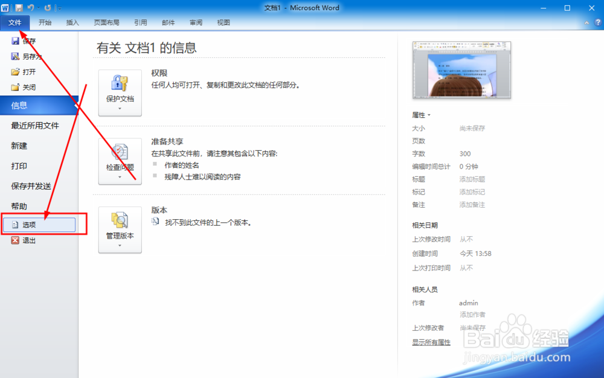Click 保存 in the backstage menu
The width and height of the screenshot is (604, 378).
tap(24, 41)
